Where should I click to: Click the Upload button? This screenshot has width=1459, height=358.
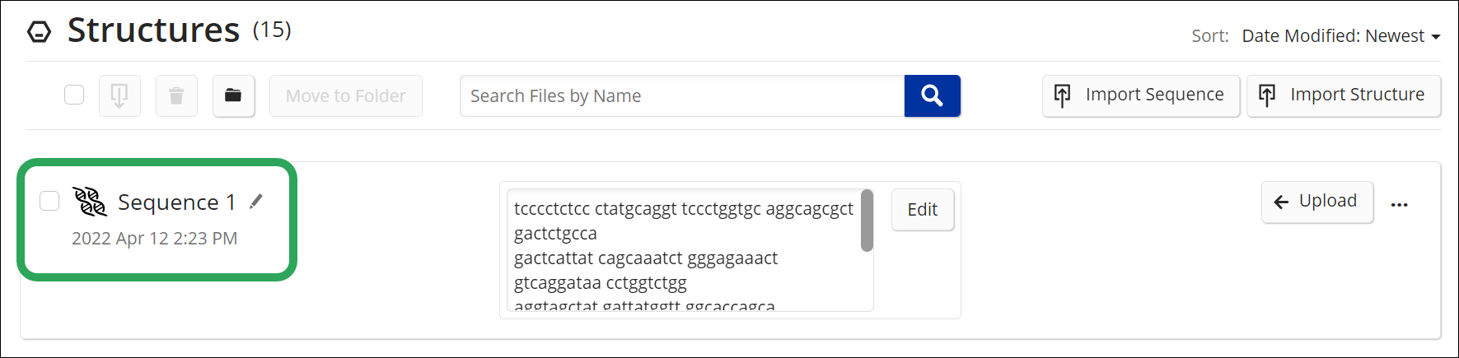1316,202
